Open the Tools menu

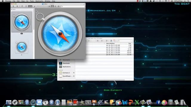pos(32,1)
